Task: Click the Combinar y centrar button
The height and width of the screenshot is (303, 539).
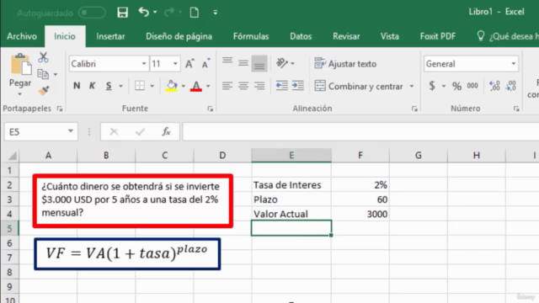Action: (359, 86)
